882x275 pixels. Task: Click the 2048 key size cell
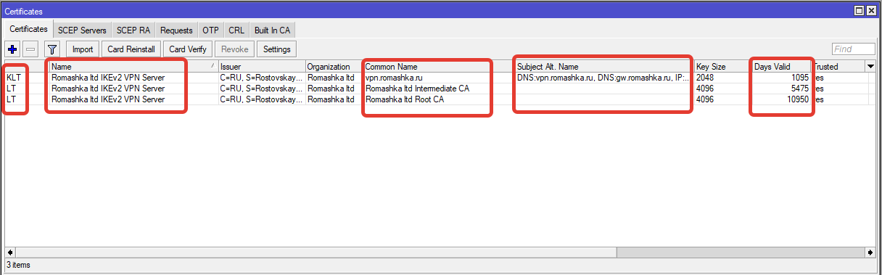tap(723, 78)
